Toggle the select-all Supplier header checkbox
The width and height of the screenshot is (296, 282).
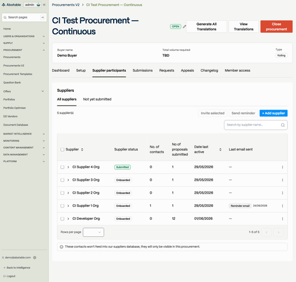click(62, 149)
